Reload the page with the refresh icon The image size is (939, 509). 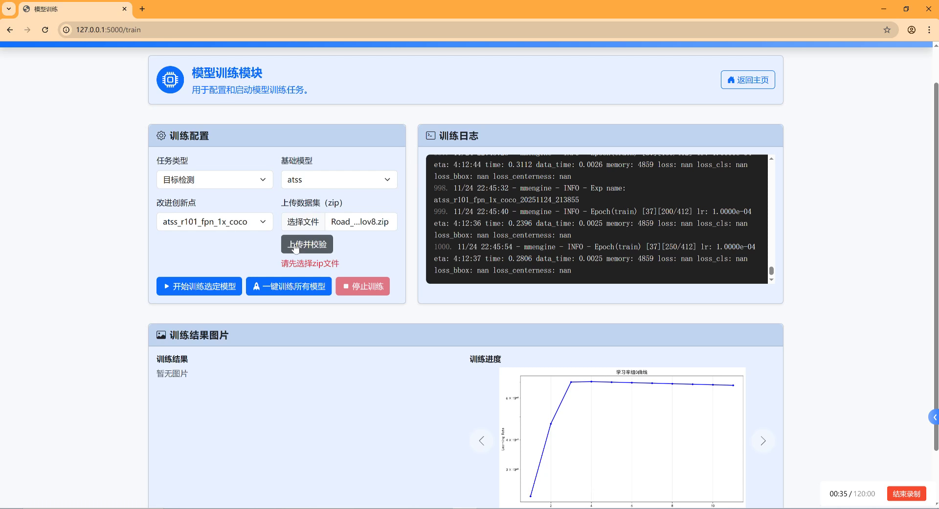(x=45, y=30)
